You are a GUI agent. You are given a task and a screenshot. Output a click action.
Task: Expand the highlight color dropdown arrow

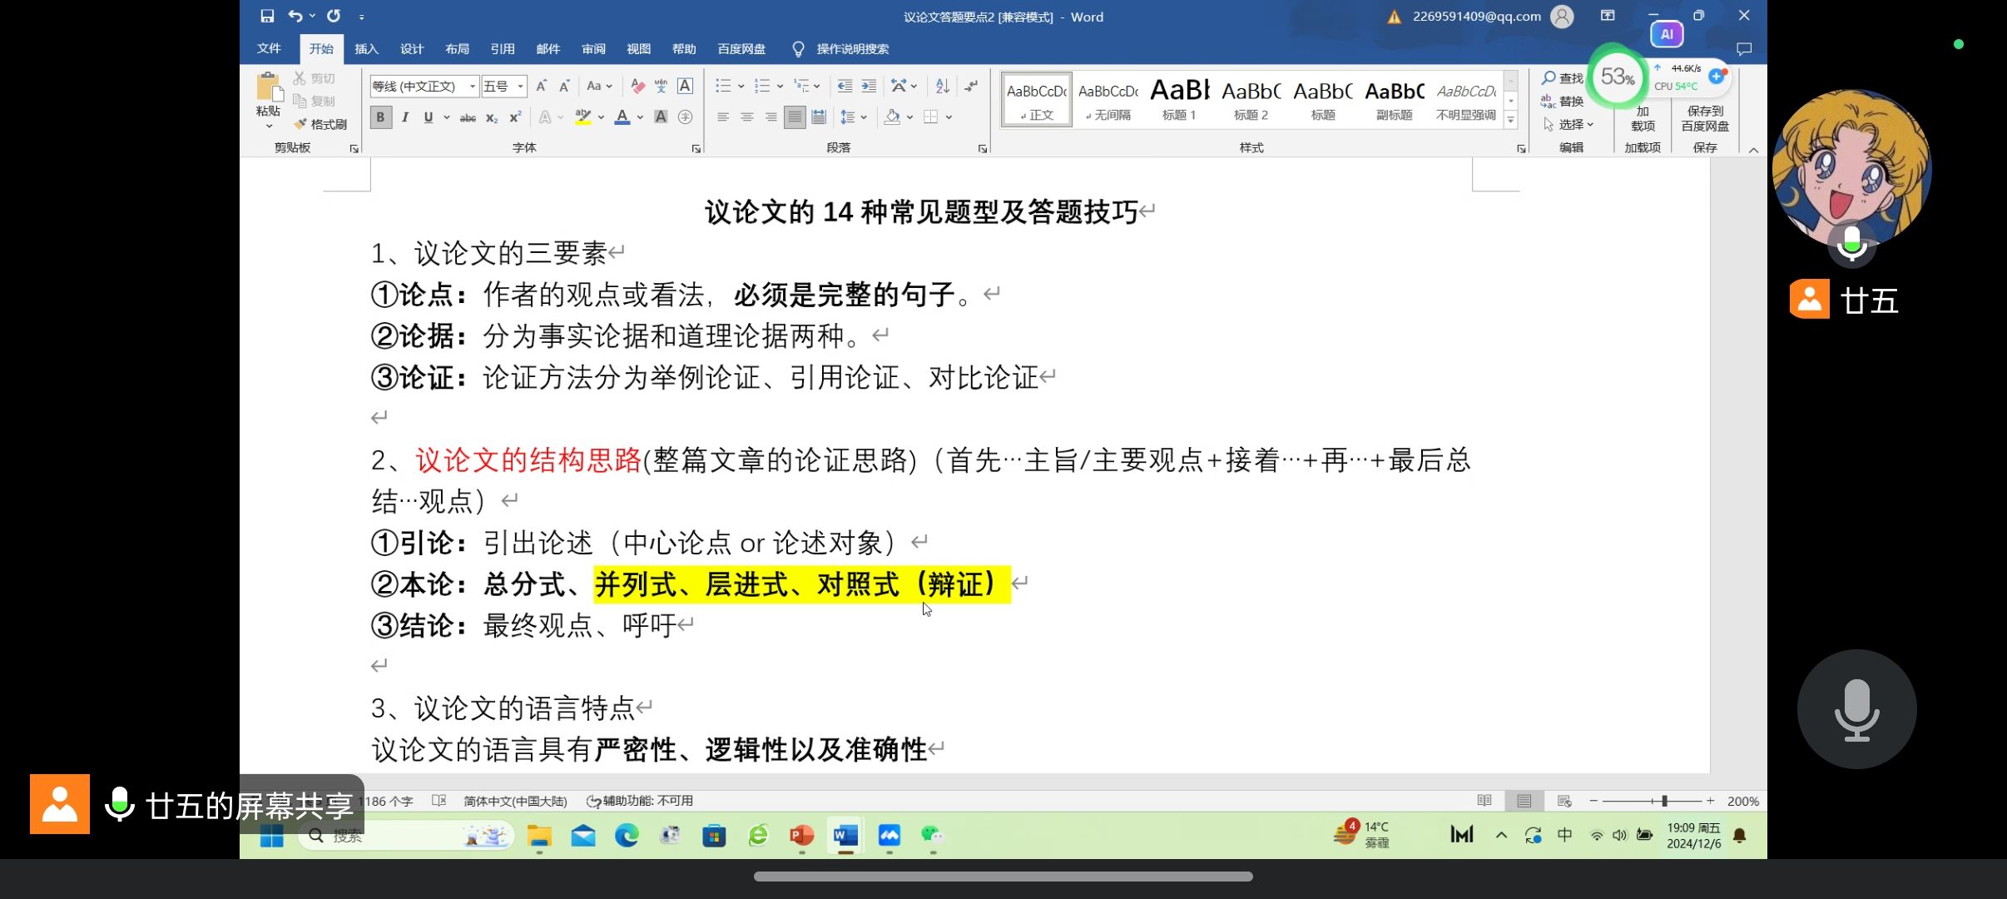[x=601, y=117]
